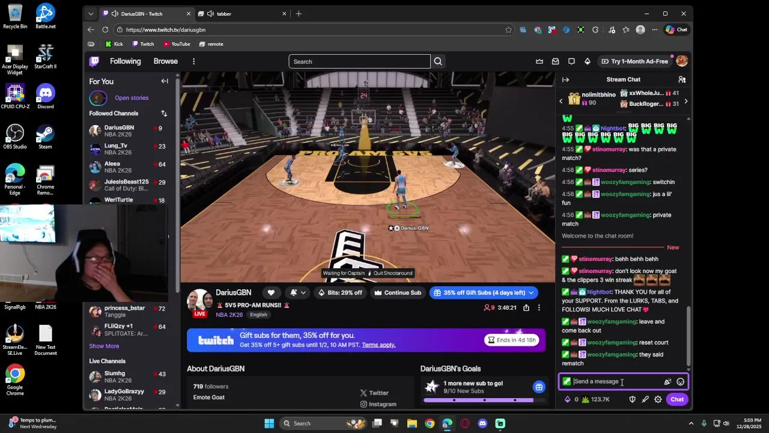Viewport: 769px width, 433px height.
Task: Open the Windows Start menu
Action: [x=269, y=423]
